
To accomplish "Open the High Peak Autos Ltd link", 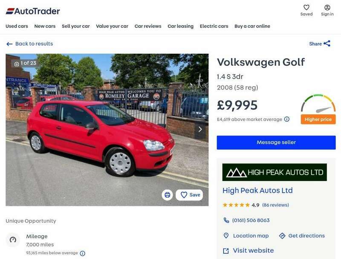I will [257, 190].
